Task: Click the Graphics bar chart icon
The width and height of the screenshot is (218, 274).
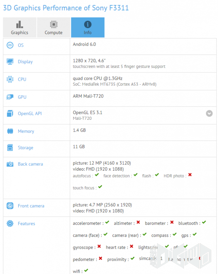Action: click(x=19, y=24)
